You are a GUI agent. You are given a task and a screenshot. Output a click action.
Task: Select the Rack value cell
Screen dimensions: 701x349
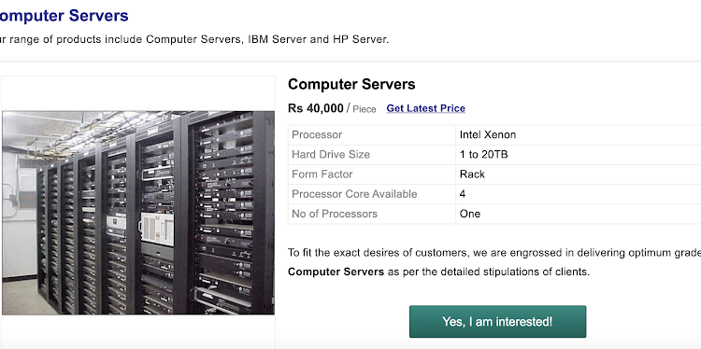coord(578,174)
